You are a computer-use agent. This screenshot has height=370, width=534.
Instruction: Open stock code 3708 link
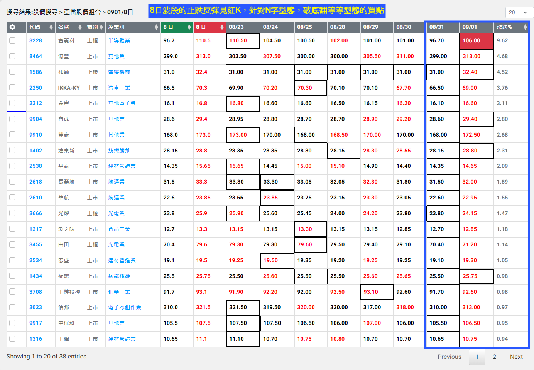[x=35, y=292]
